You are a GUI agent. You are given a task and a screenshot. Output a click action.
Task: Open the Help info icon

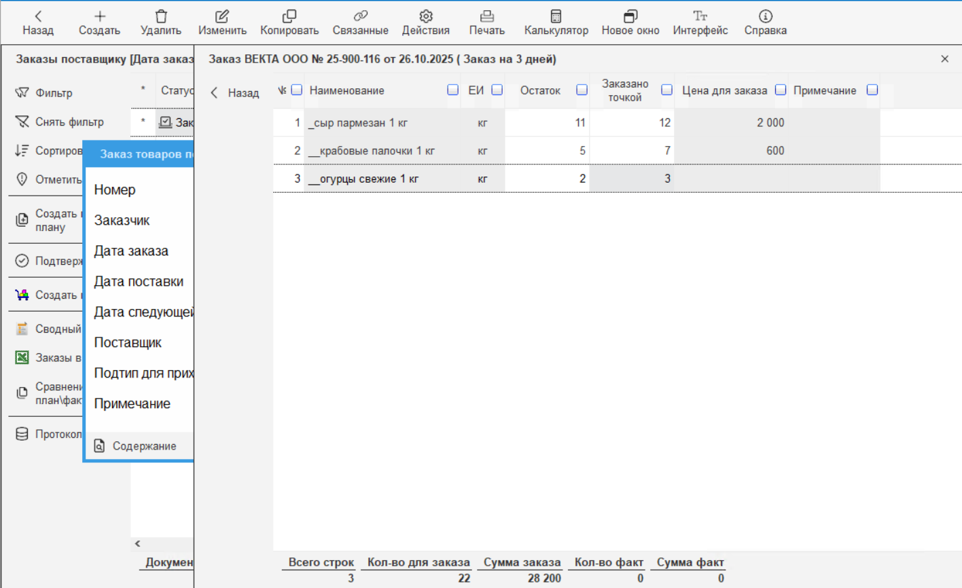click(765, 16)
